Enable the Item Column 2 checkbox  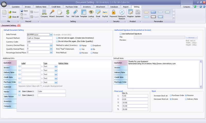point(20,95)
